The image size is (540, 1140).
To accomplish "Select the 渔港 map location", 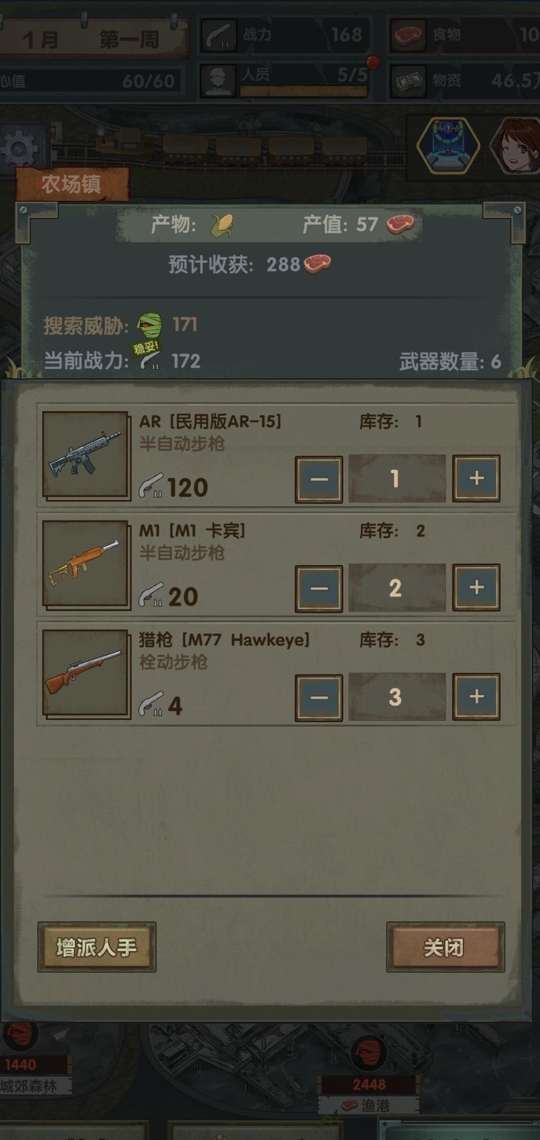I will point(369,1106).
